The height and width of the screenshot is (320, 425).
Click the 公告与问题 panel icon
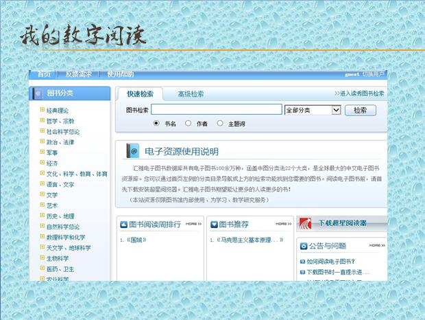[x=303, y=246]
